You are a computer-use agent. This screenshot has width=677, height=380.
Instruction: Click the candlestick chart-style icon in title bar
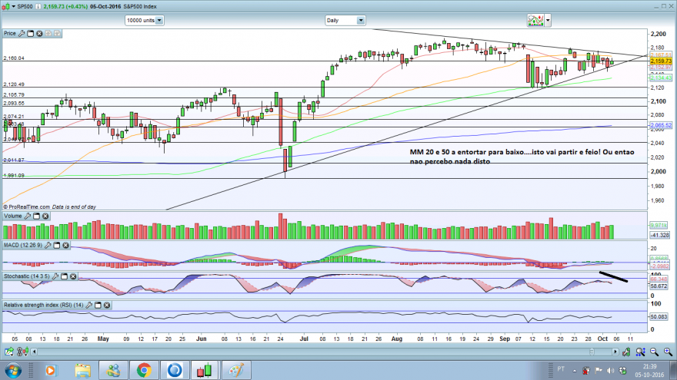[5, 6]
